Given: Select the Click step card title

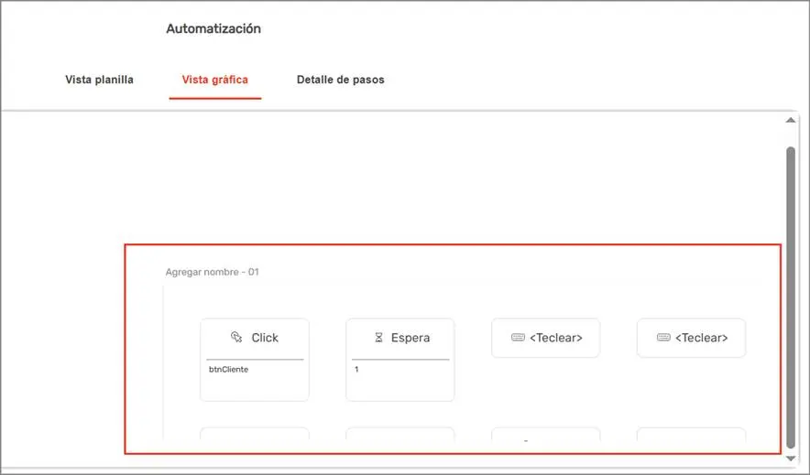Looking at the screenshot, I should pos(265,338).
